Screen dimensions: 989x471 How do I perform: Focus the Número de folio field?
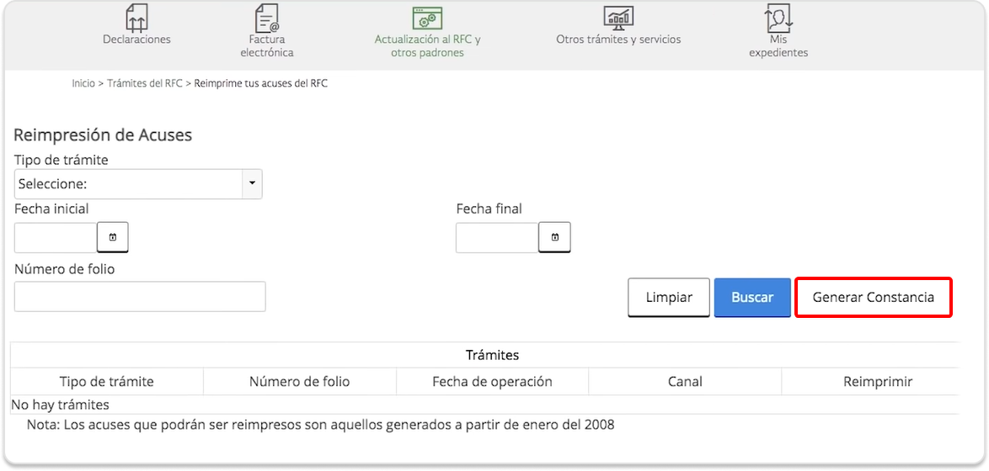[140, 297]
